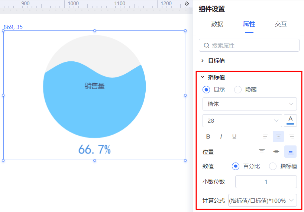
Task: Align indicator text to the right
Action: [x=291, y=136]
